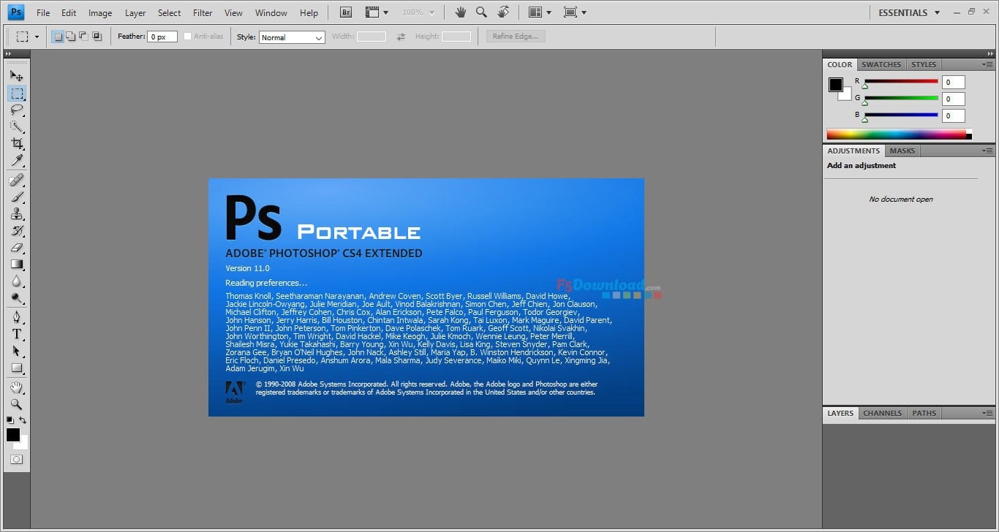Click the Rotate View tool in application bar
The width and height of the screenshot is (999, 532).
(x=503, y=12)
